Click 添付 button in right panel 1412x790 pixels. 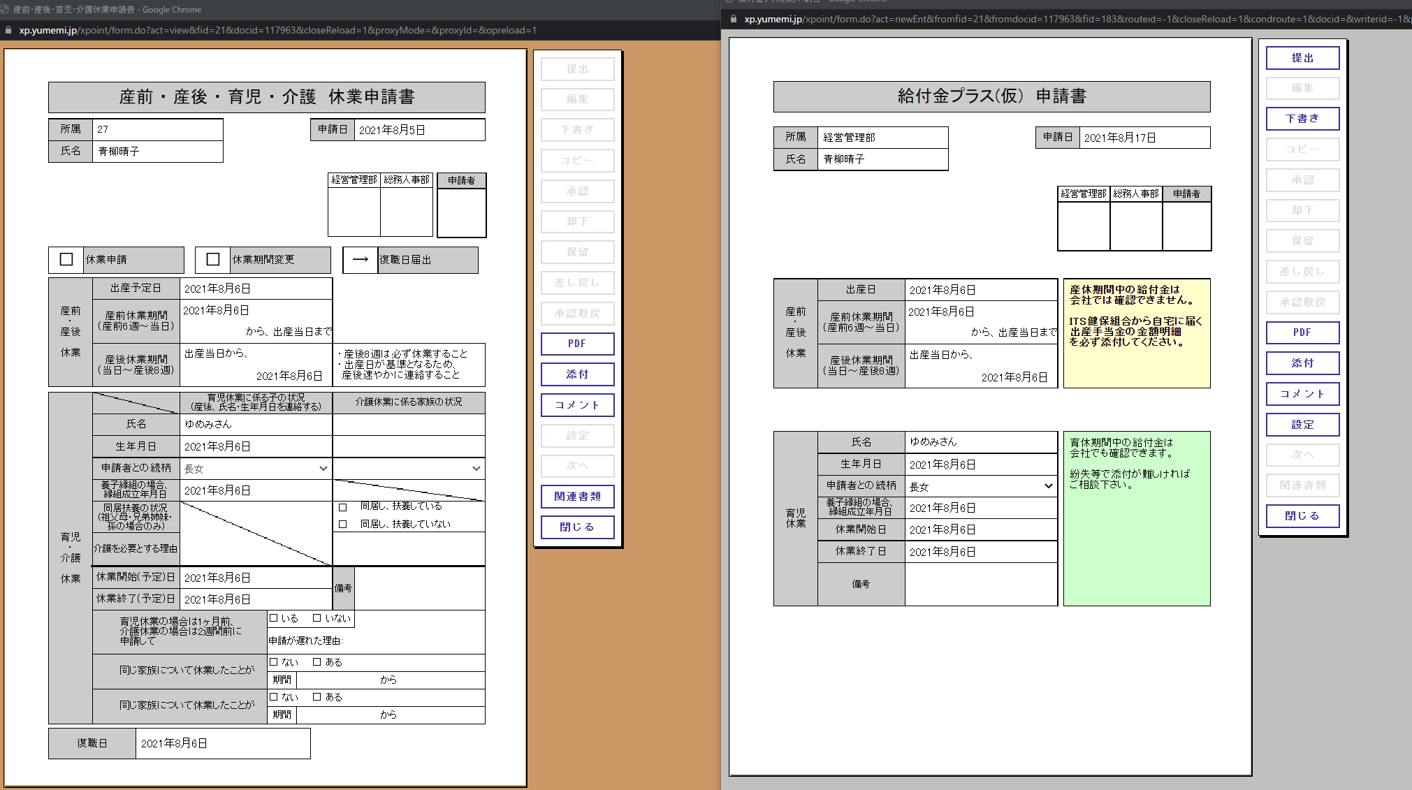[1302, 363]
